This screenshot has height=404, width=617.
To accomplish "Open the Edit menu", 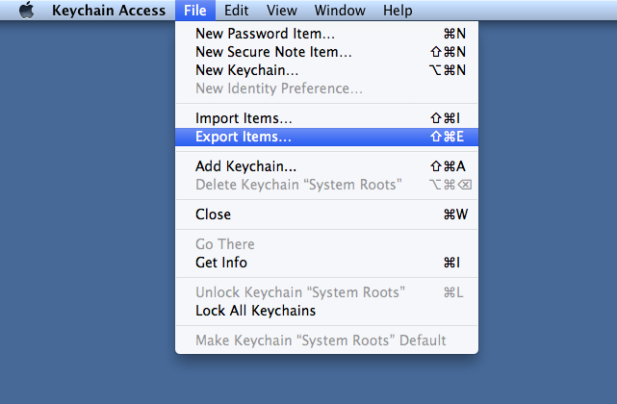I will [x=237, y=11].
